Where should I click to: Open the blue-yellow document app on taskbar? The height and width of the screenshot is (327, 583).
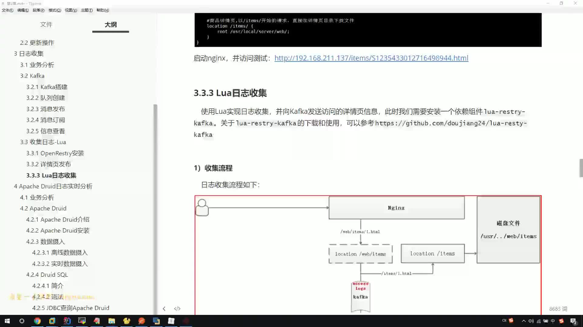coord(156,321)
